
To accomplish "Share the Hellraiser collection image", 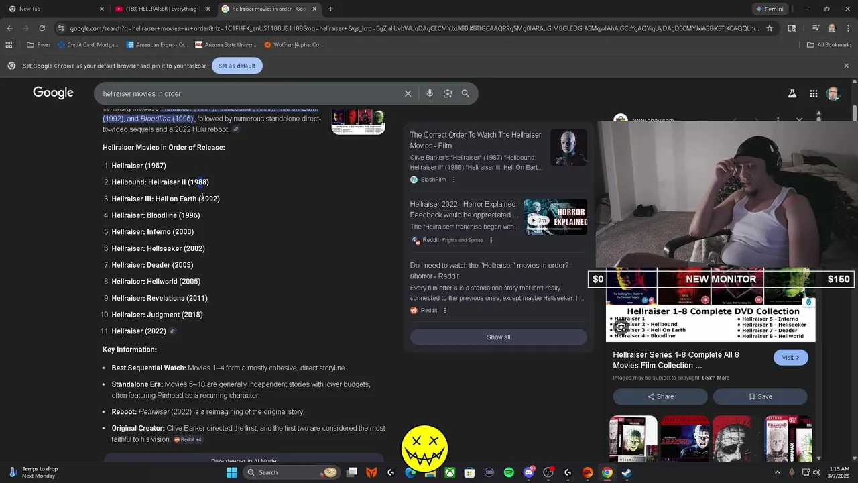I will pos(660,396).
